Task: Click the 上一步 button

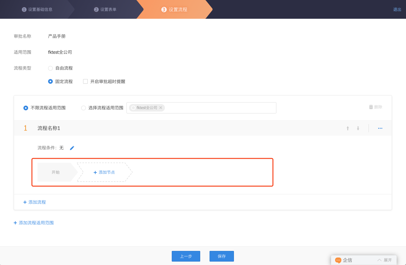Action: [186, 256]
